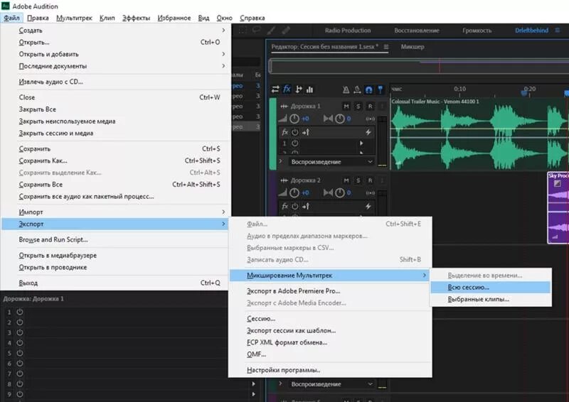Click Дорожка 1 pre/post fader icon
The image size is (569, 402).
306,132
